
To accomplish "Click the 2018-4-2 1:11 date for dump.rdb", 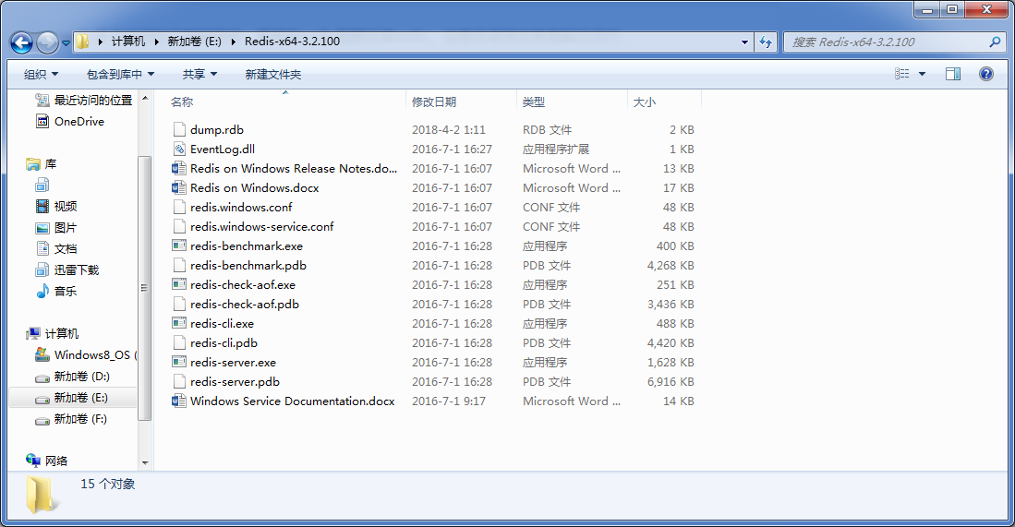I will click(448, 129).
